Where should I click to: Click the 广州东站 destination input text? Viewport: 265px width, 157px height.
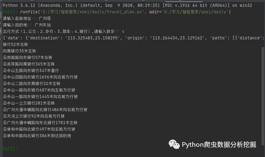tap(43, 25)
